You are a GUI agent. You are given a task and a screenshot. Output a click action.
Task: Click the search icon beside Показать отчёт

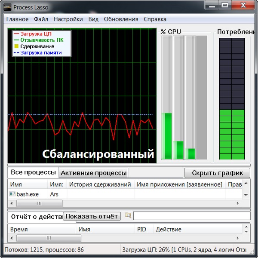point(128,215)
